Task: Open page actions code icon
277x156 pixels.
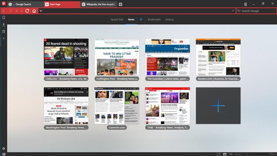Action: tap(231, 154)
